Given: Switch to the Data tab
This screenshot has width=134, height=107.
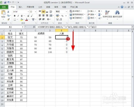Looking at the screenshot, I should click(48, 7).
